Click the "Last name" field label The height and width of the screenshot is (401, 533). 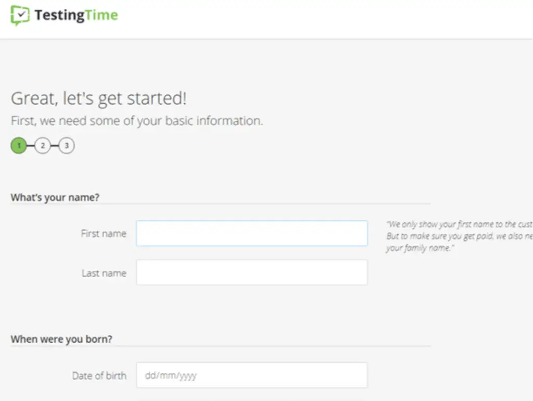point(104,273)
